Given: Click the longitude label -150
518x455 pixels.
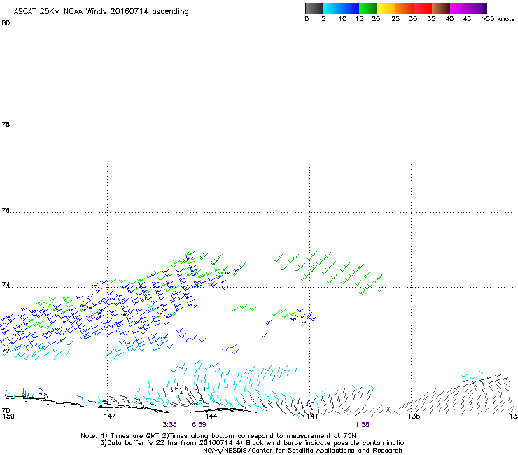Looking at the screenshot, I should [7, 416].
